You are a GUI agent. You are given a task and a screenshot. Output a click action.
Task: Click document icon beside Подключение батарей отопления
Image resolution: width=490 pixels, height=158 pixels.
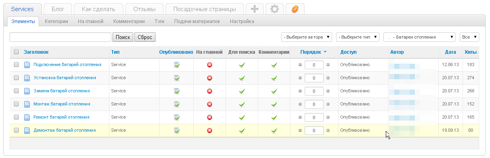[x=27, y=65]
